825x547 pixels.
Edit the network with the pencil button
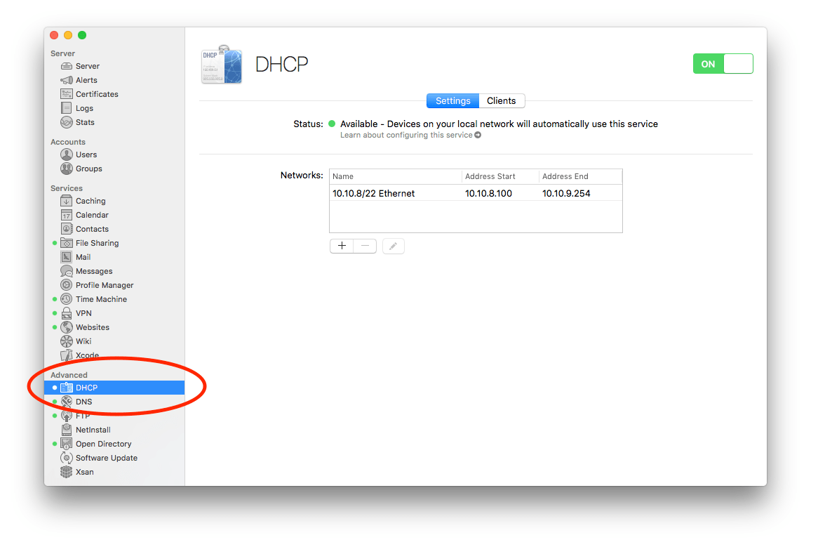[393, 246]
